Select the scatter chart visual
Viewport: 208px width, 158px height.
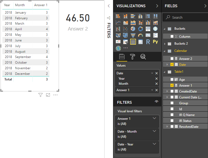point(126,29)
